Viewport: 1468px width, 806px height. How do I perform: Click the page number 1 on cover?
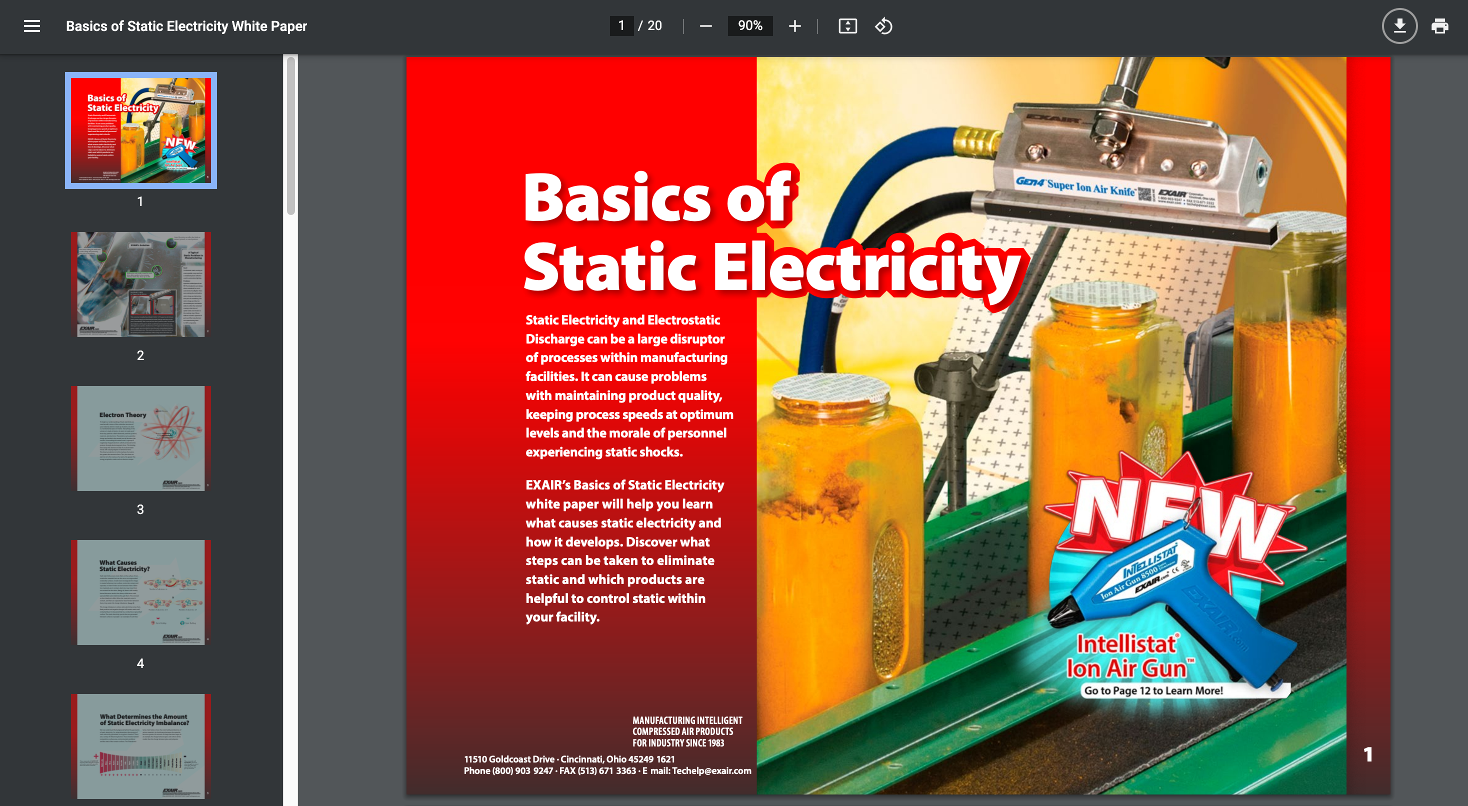tap(1367, 754)
